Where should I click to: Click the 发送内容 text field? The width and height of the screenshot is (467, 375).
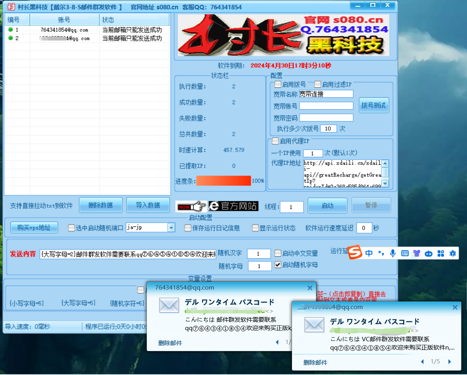click(128, 254)
